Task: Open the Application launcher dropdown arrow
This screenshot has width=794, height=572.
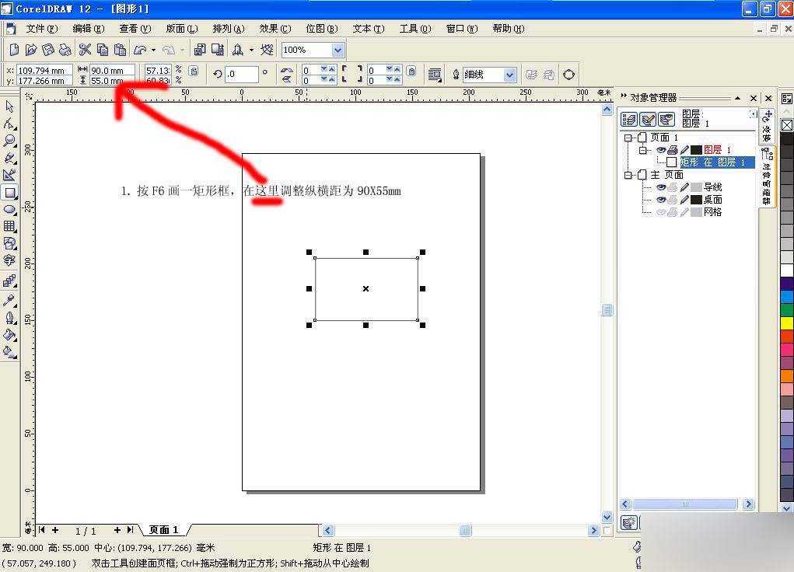Action: point(251,50)
